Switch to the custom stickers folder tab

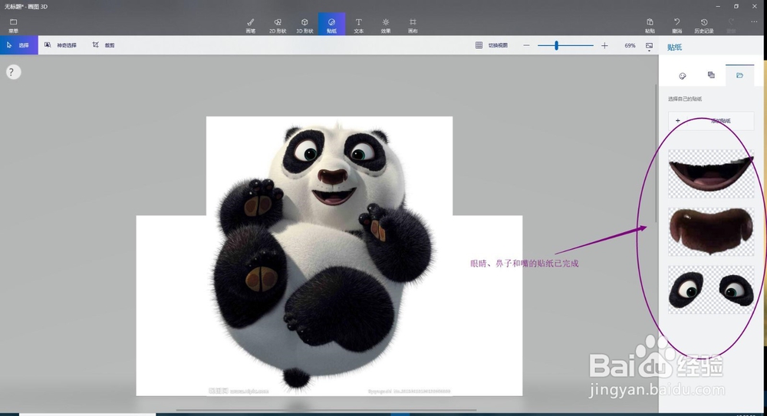[739, 75]
